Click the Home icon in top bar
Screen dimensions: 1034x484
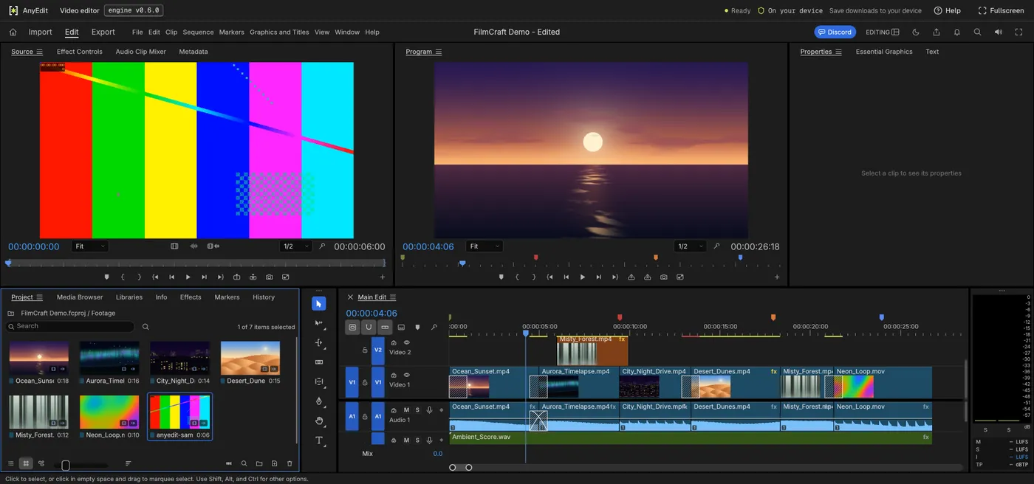pyautogui.click(x=13, y=32)
